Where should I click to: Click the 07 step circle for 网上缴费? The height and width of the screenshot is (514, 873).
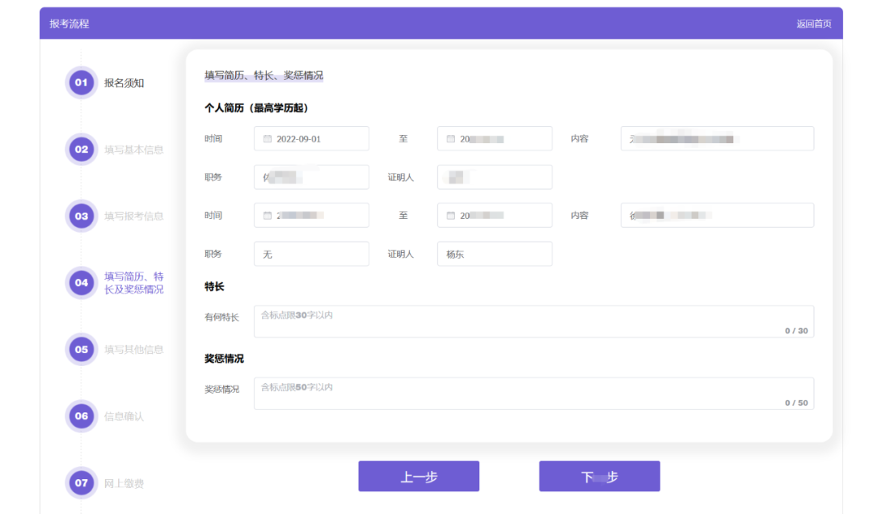(x=82, y=482)
